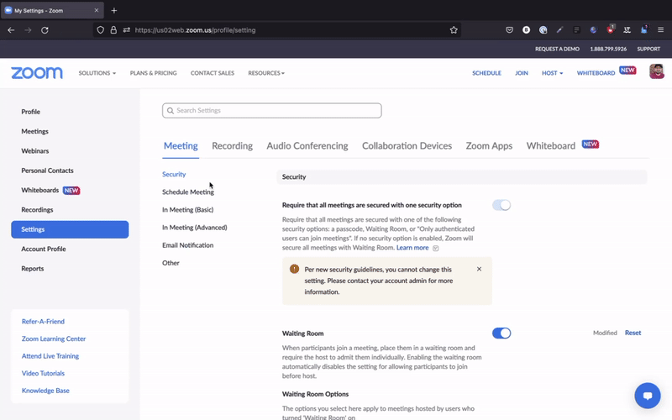Image resolution: width=672 pixels, height=420 pixels.
Task: Click Request a Demo
Action: click(557, 50)
